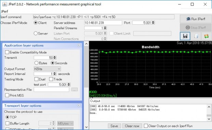Viewport: 212px width, 130px height.
Task: Open Buffer Length MBytes unit dropdown
Action: point(65,123)
